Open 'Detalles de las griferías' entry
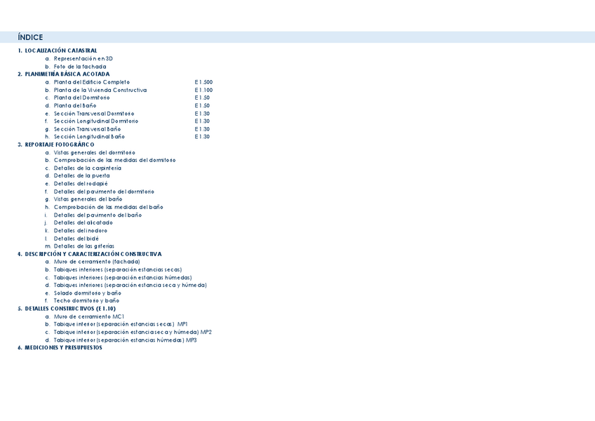 tap(83, 246)
